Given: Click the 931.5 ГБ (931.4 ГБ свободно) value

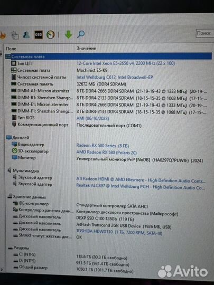Looking at the screenshot, I should click(103, 263).
